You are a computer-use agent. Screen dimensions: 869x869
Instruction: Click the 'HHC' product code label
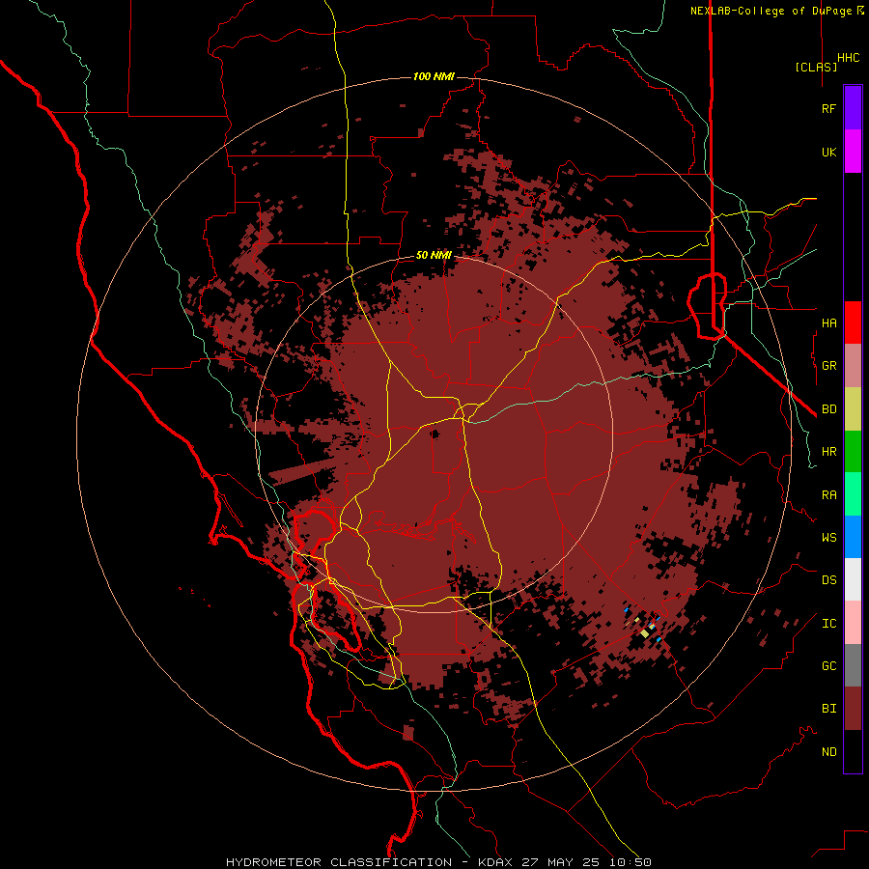tap(849, 58)
